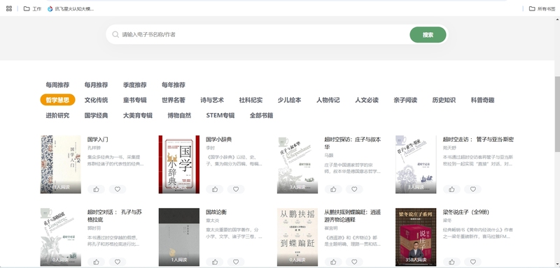
Task: Open title 超时空走访:管子与亚当·斯密
Action: [478, 139]
